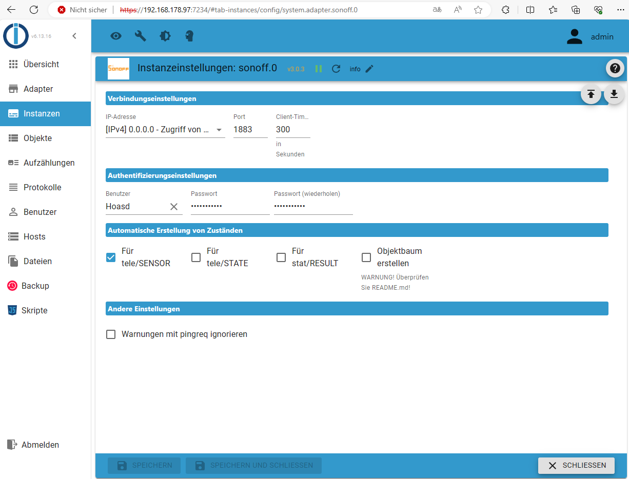Uncheck Für tele/SENSOR checkbox
This screenshot has height=479, width=629.
tap(111, 257)
